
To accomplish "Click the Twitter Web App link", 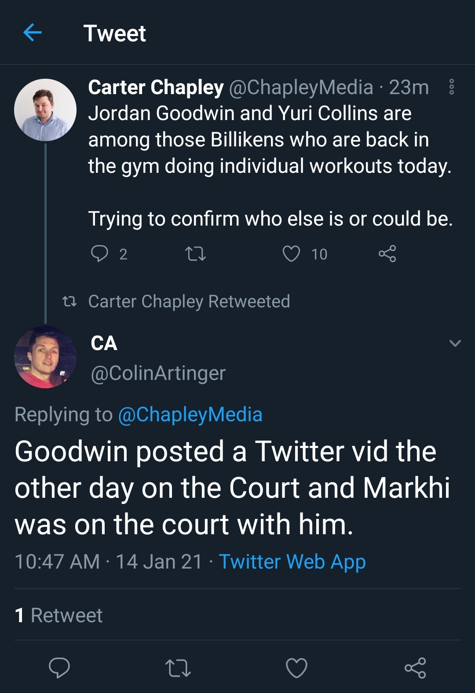I will tap(292, 562).
